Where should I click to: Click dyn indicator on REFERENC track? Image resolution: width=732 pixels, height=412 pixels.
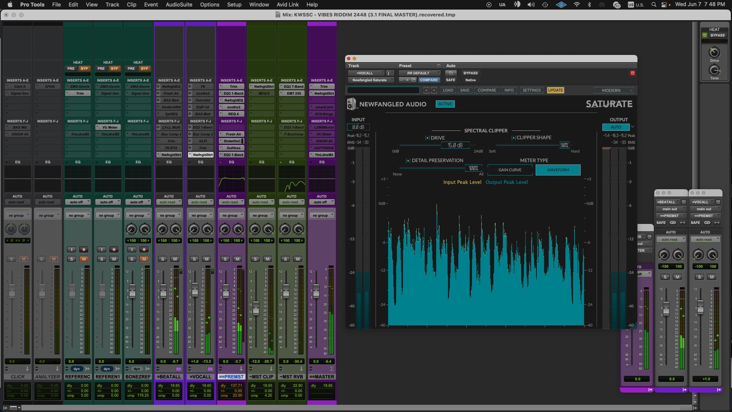77,369
